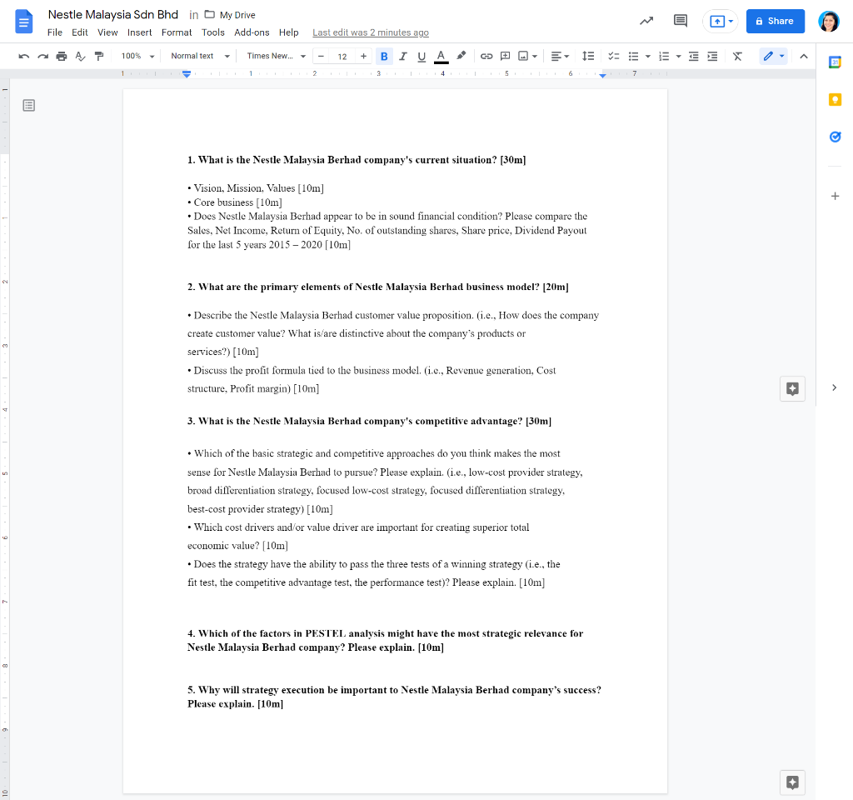The image size is (853, 800).
Task: Decrease the paragraph indent
Action: coord(694,56)
